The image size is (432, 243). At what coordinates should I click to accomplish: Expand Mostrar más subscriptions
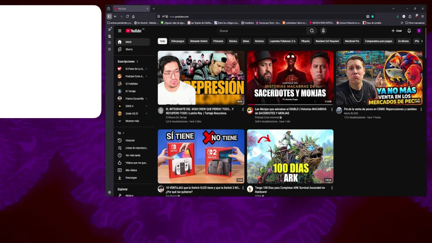133,121
